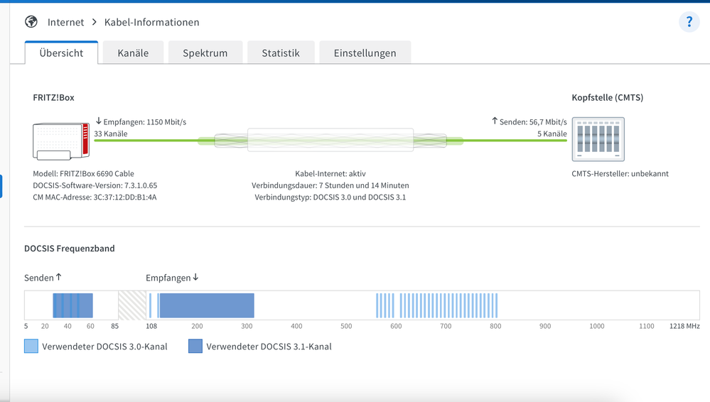Viewport: 710px width, 402px height.
Task: Click the breadcrumb chevron after Internet
Action: 95,23
